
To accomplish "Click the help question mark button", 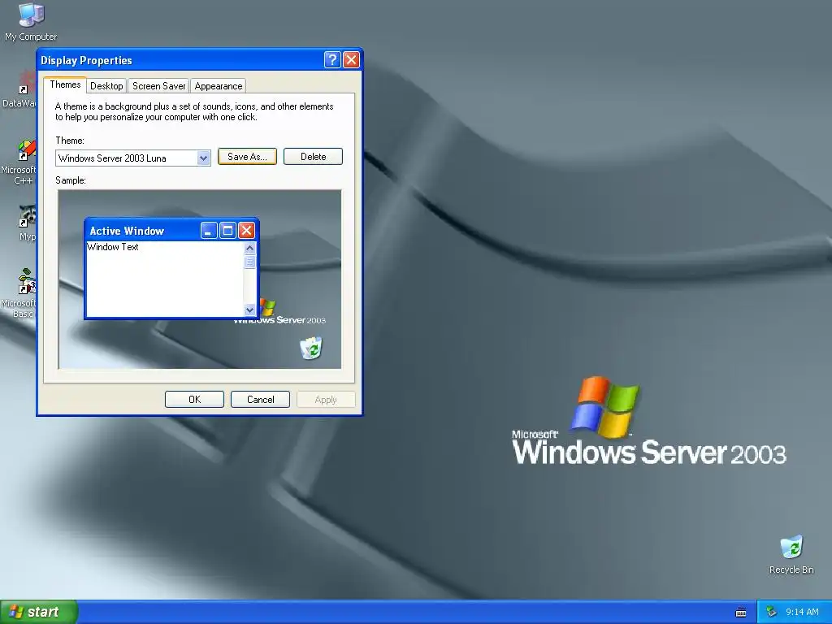I will [332, 59].
